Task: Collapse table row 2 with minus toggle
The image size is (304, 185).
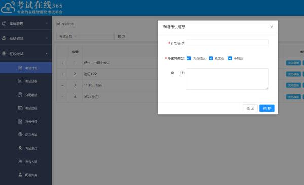Action: click(x=62, y=74)
